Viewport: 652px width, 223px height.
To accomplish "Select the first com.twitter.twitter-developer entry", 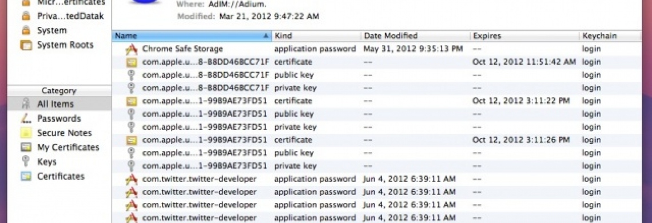I will click(x=376, y=179).
